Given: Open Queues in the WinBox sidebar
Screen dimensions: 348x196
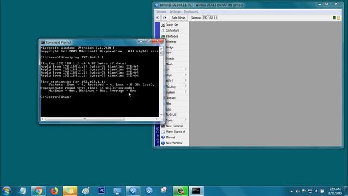Looking at the screenshot, I should point(171,98).
